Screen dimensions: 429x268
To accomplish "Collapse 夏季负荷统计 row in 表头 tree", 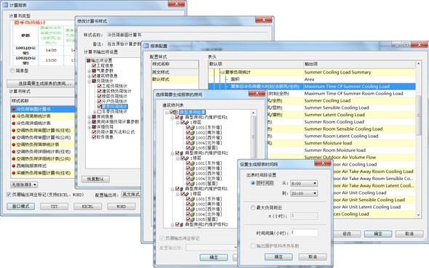I will tap(222, 73).
